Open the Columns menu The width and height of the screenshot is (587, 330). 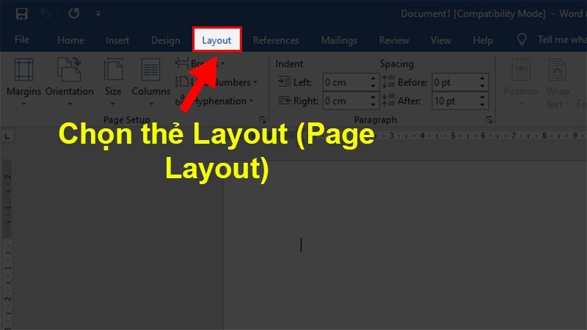(150, 82)
